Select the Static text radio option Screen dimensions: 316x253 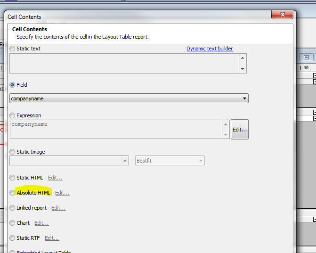pyautogui.click(x=12, y=49)
